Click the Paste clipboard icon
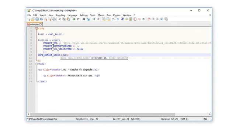236x133 pixels. click(68, 19)
